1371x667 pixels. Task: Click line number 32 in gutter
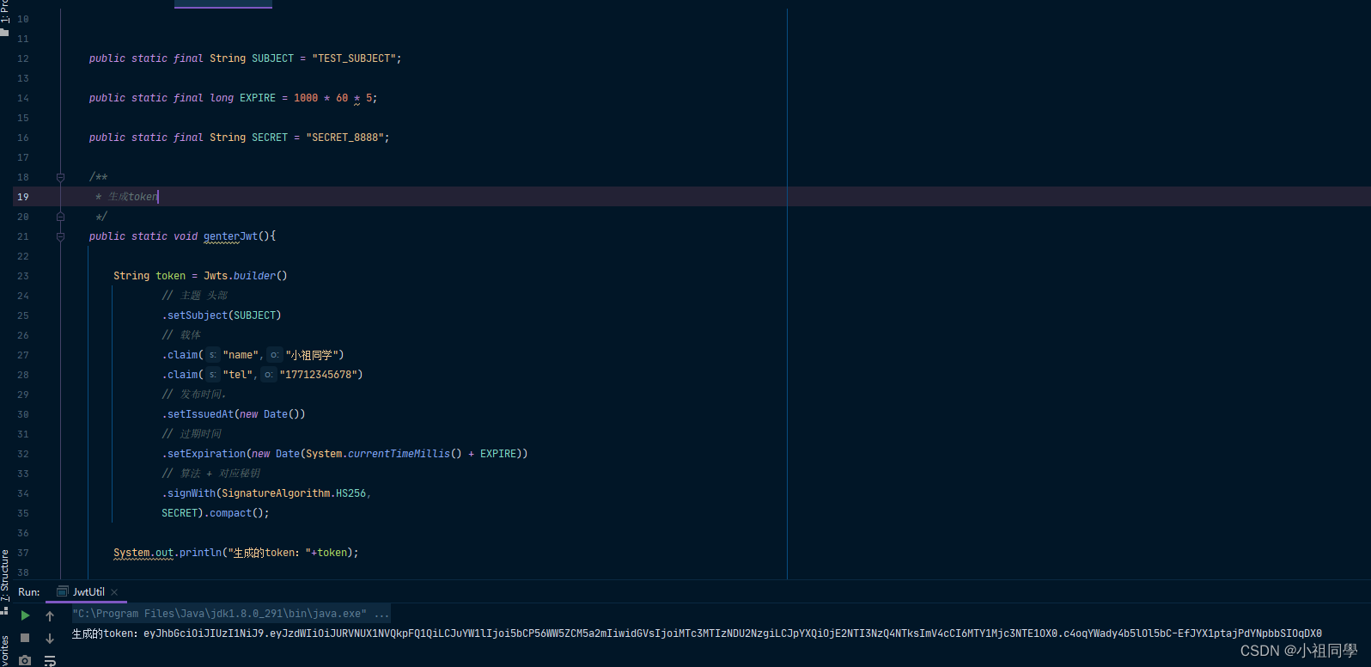pos(23,454)
